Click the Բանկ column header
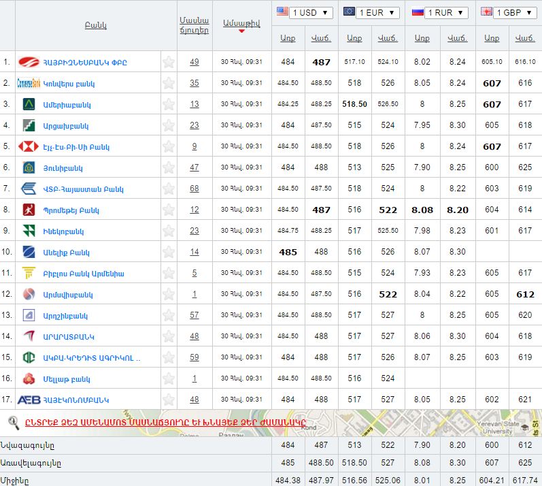The height and width of the screenshot is (486, 542). coord(95,25)
